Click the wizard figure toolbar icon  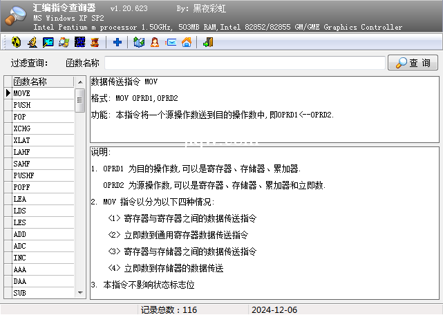pos(32,43)
